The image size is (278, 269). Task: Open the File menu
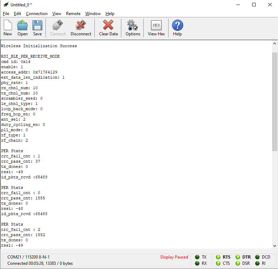point(6,14)
